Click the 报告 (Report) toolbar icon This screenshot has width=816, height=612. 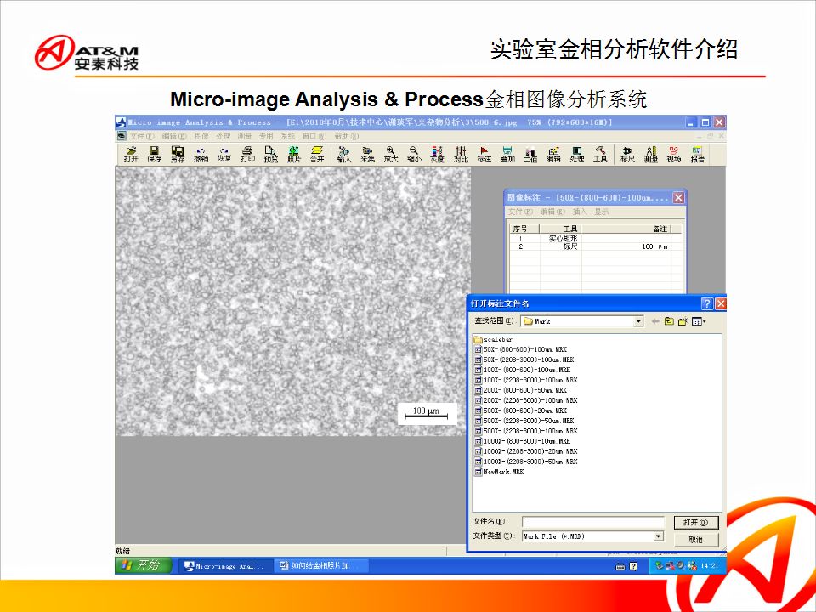(697, 154)
